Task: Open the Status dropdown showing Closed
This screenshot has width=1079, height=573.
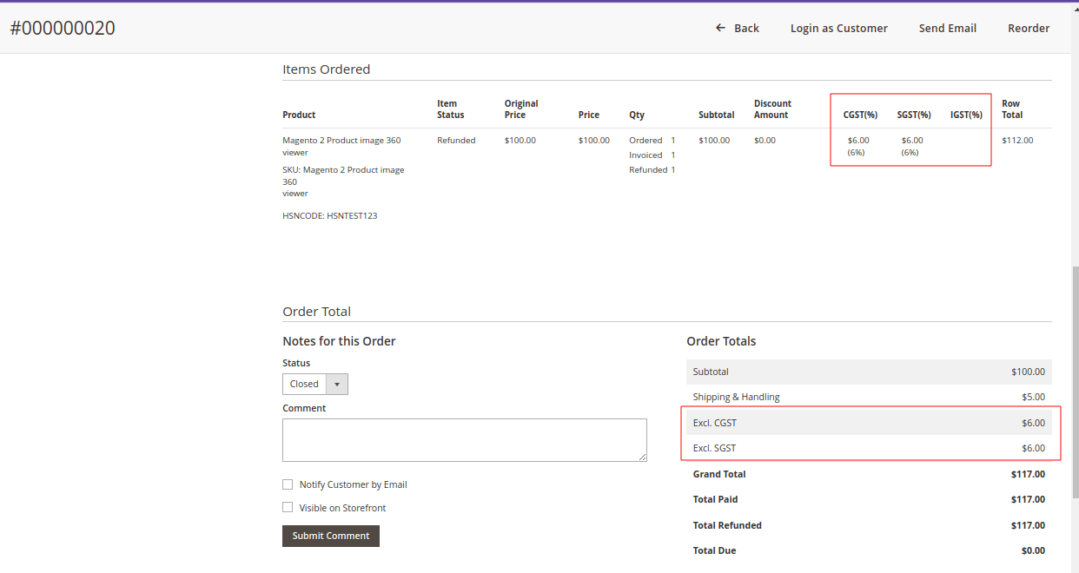Action: pyautogui.click(x=306, y=383)
